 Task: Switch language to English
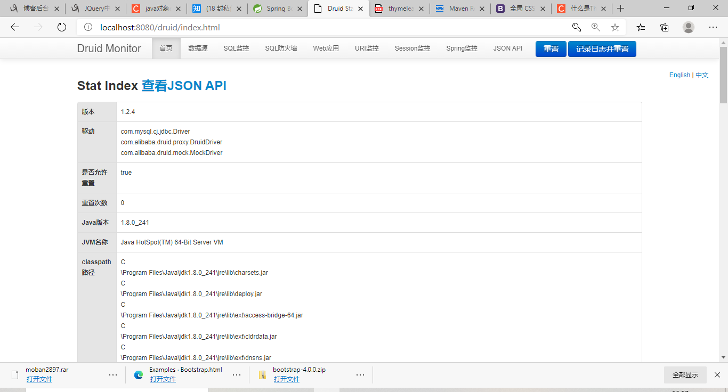[x=680, y=75]
